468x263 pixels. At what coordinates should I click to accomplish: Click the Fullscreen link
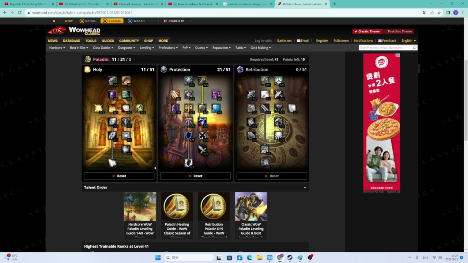pyautogui.click(x=341, y=41)
